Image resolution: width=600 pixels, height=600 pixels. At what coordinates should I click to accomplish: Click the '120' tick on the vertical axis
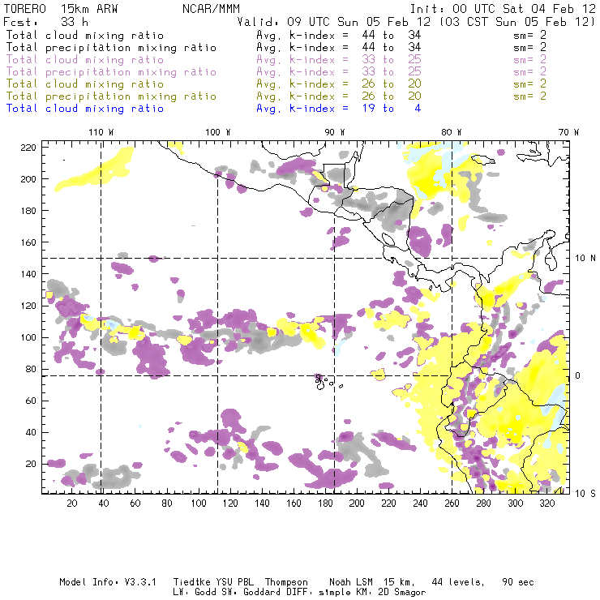(x=28, y=306)
